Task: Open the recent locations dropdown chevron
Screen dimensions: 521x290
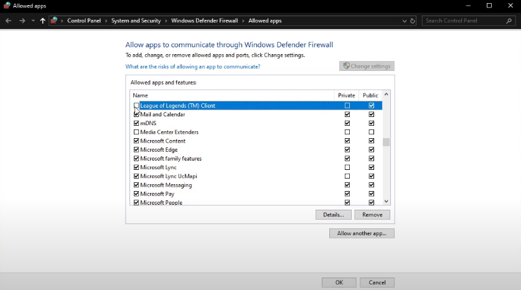Action: [x=32, y=21]
